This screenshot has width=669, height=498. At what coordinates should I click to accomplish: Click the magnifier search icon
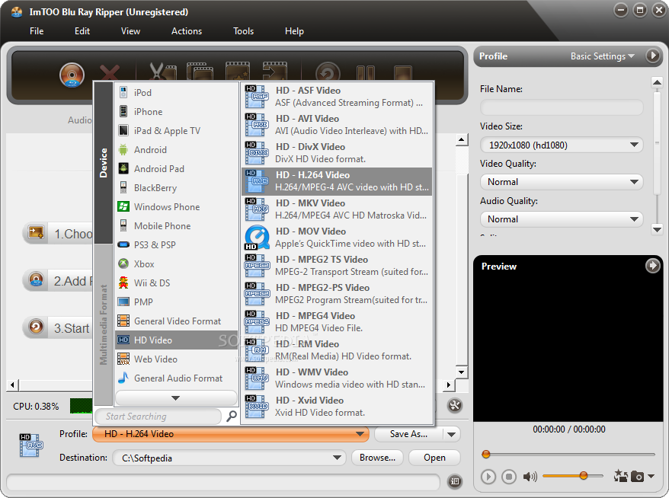pyautogui.click(x=231, y=416)
